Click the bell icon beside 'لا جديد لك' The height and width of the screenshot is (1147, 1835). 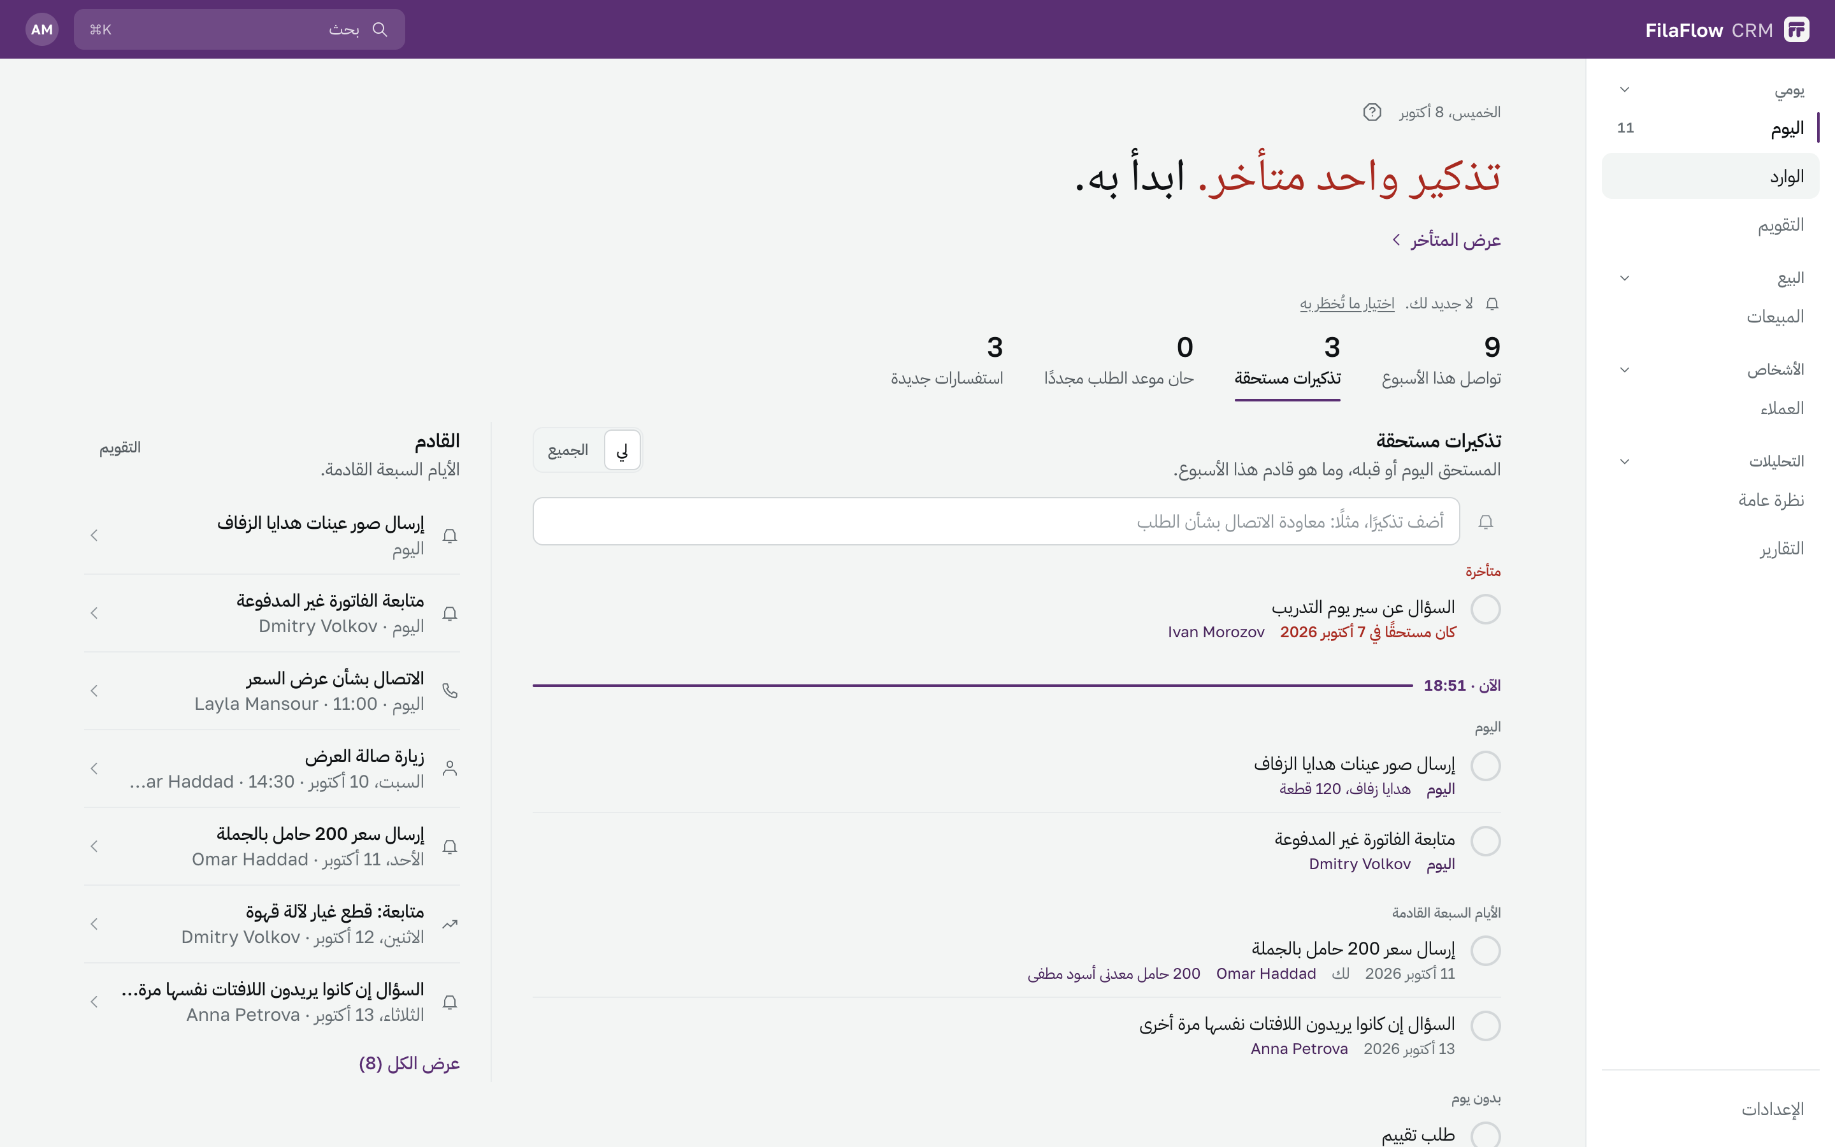pos(1492,304)
